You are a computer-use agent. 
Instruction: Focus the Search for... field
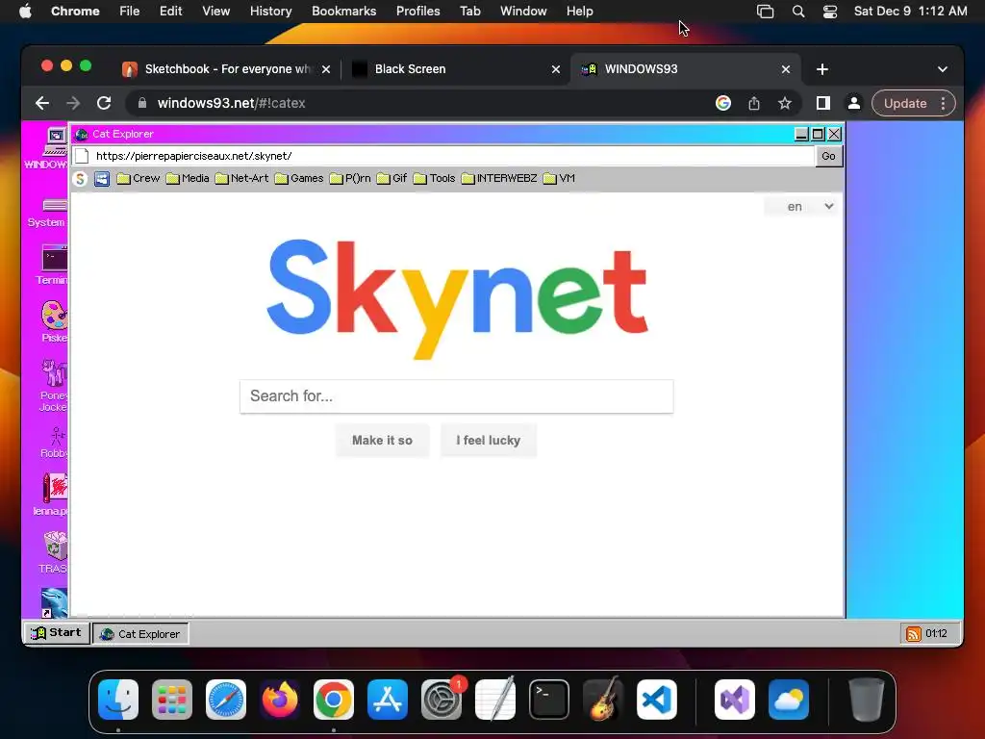tap(457, 395)
